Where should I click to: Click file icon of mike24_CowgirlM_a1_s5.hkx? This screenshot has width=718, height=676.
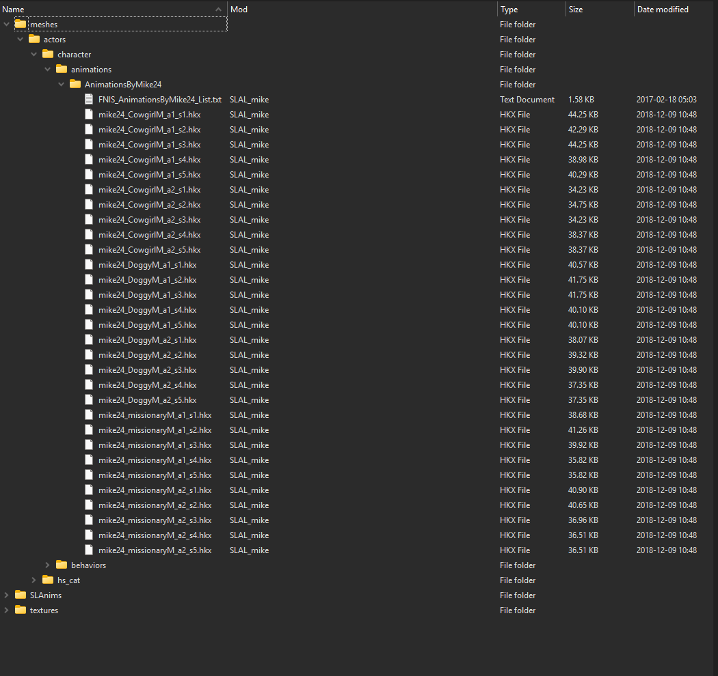click(x=89, y=175)
